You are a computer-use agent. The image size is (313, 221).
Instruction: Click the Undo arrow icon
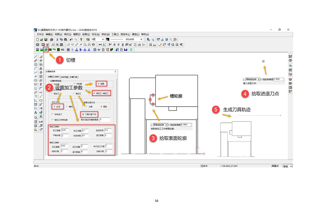[71, 40]
